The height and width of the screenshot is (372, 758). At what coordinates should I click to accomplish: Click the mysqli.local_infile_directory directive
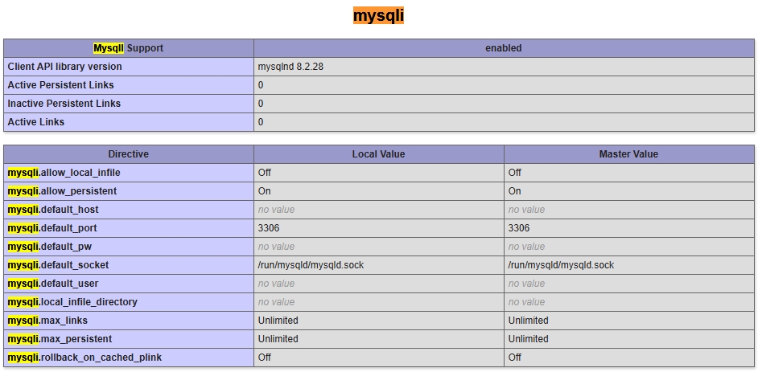click(72, 302)
